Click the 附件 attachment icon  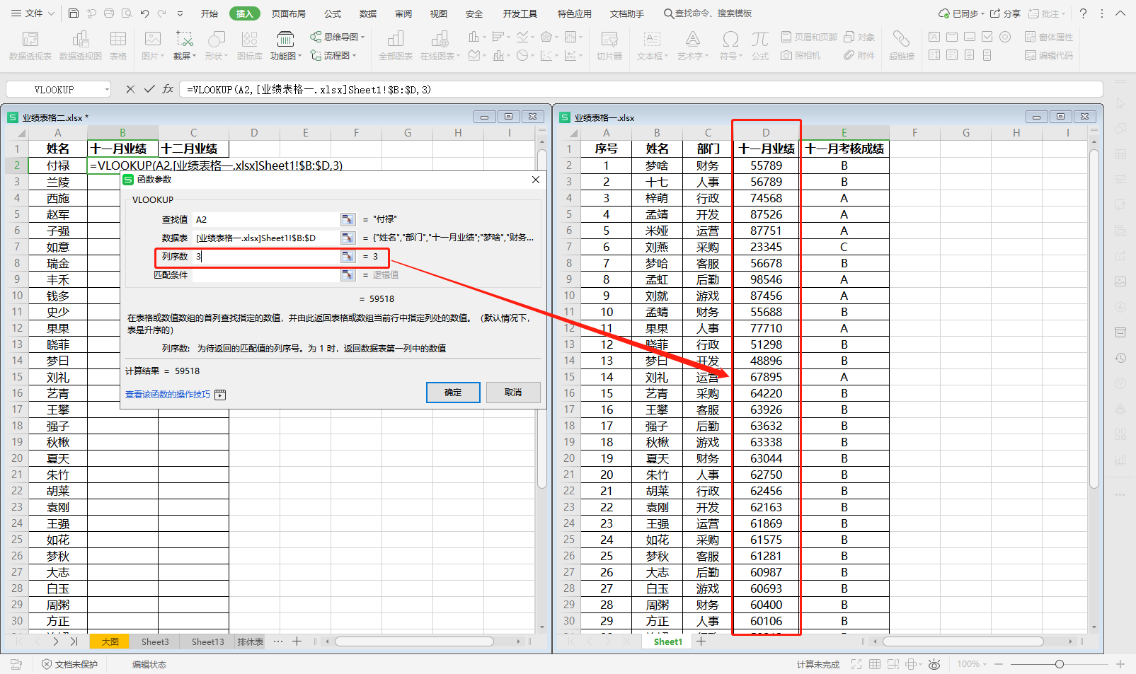pyautogui.click(x=859, y=55)
